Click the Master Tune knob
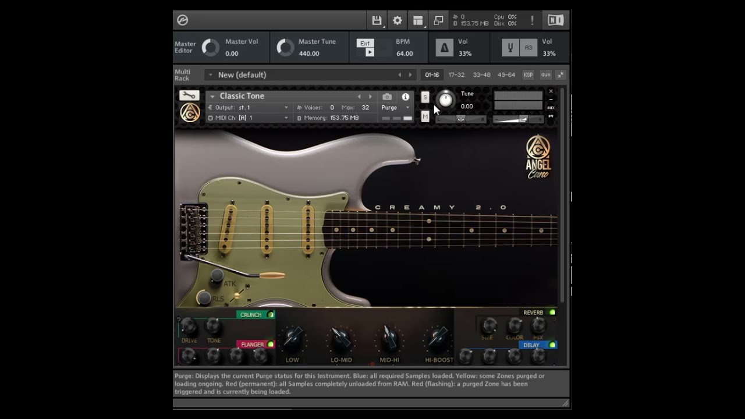 [x=285, y=48]
